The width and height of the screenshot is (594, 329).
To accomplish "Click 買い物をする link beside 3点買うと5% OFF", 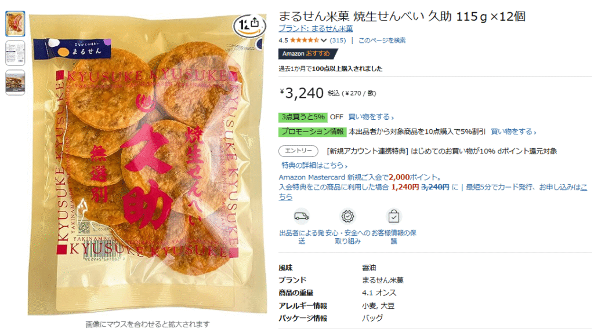I will 371,117.
